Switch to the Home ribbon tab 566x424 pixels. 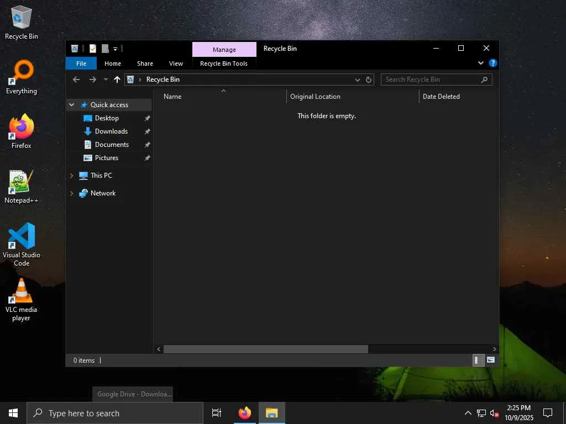click(113, 63)
